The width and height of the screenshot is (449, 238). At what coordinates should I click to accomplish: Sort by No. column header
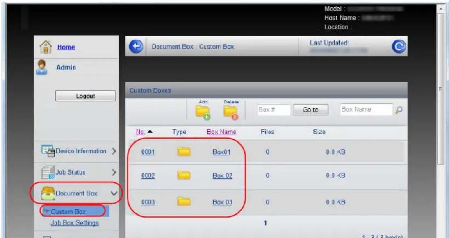(141, 132)
